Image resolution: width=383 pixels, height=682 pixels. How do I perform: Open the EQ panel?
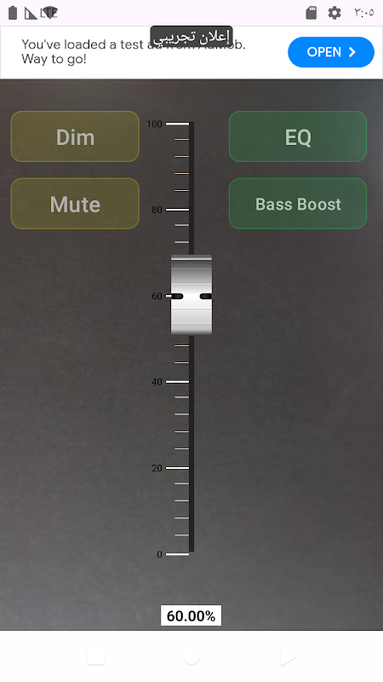(297, 136)
